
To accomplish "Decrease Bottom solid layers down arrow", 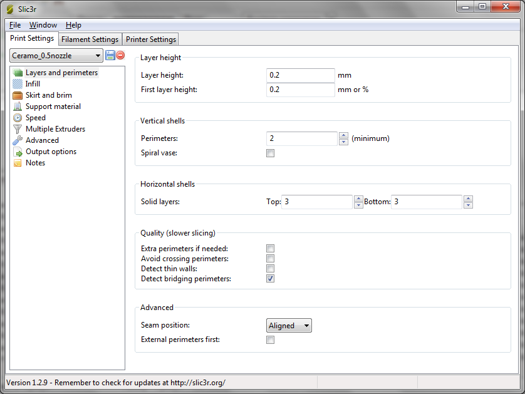I will [469, 205].
